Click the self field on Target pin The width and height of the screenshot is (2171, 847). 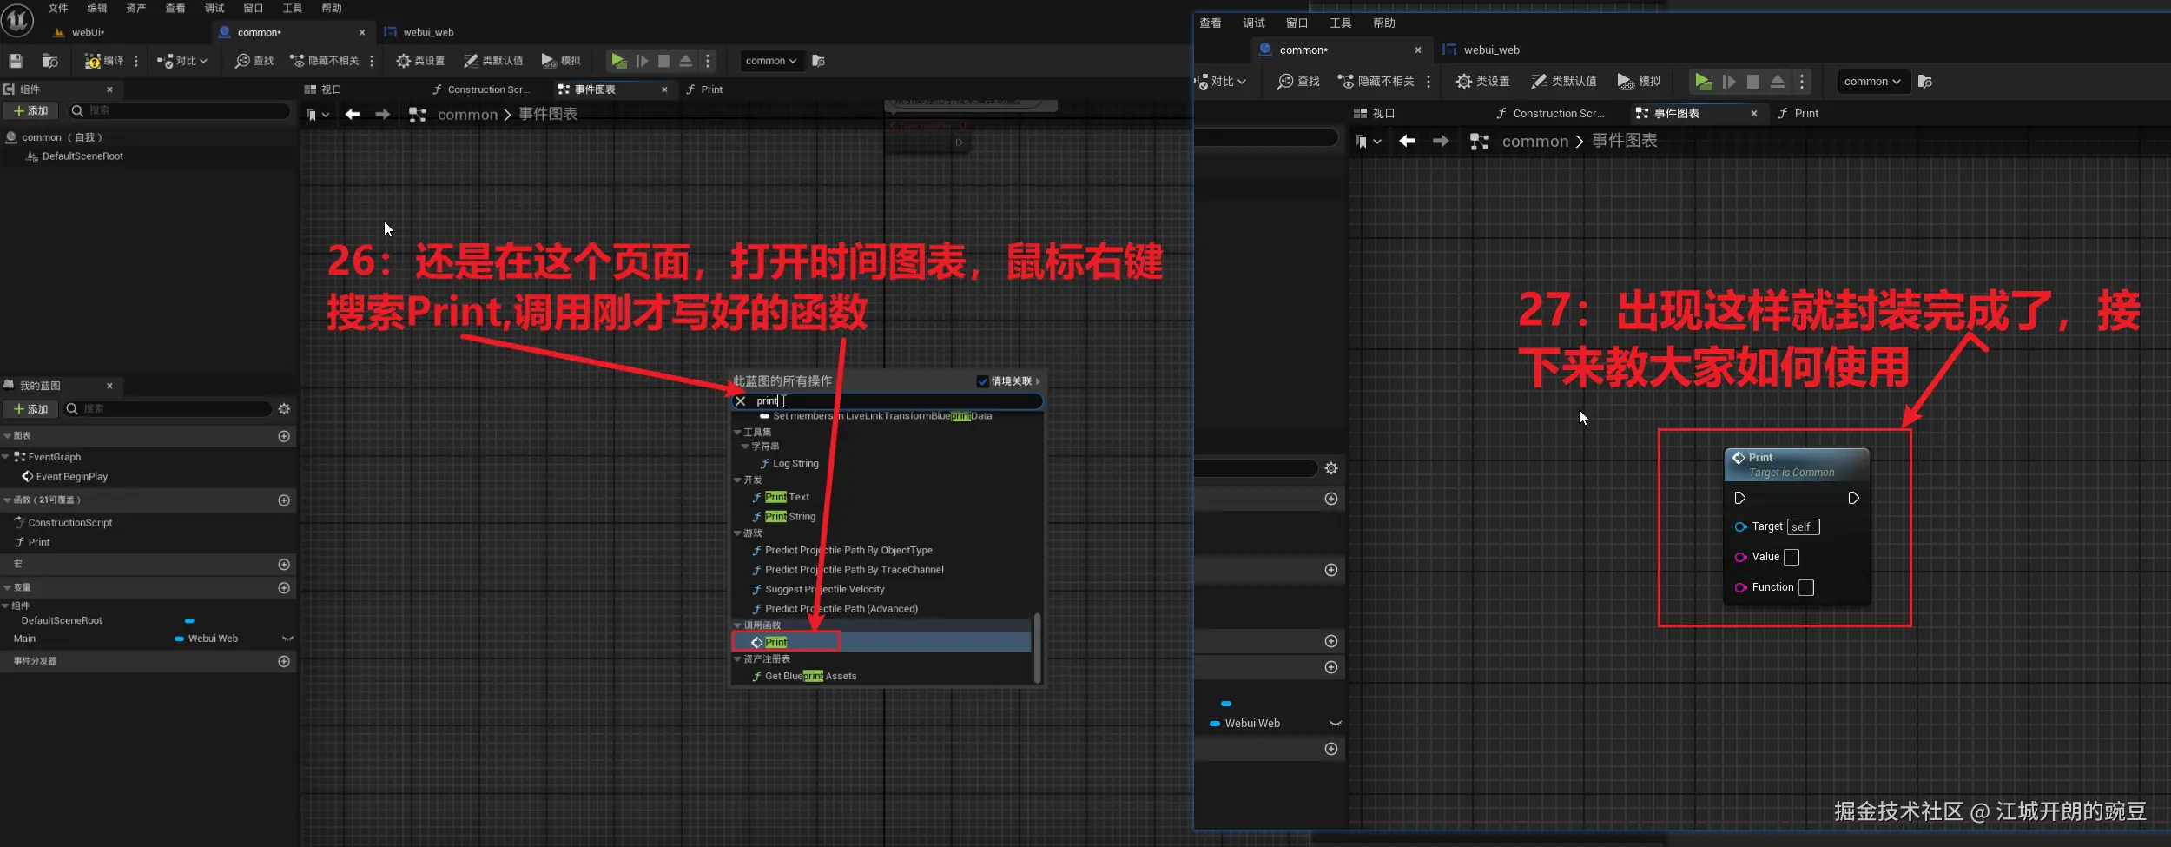coord(1803,526)
